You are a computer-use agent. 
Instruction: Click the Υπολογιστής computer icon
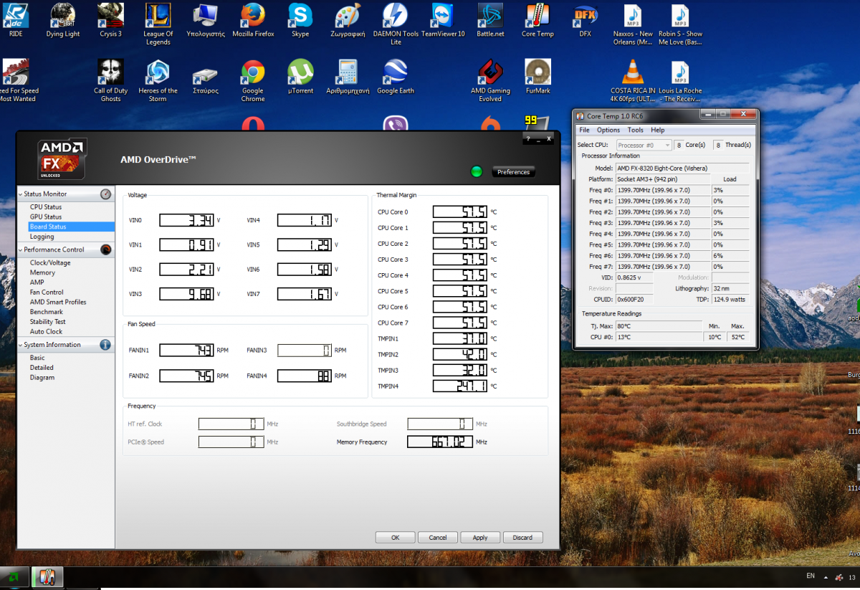[206, 20]
